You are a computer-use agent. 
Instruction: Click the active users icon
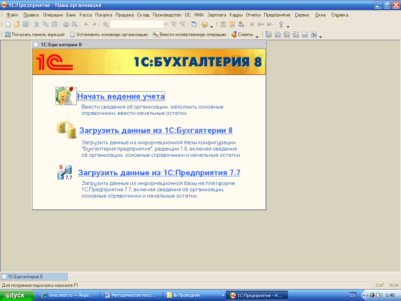[x=241, y=24]
